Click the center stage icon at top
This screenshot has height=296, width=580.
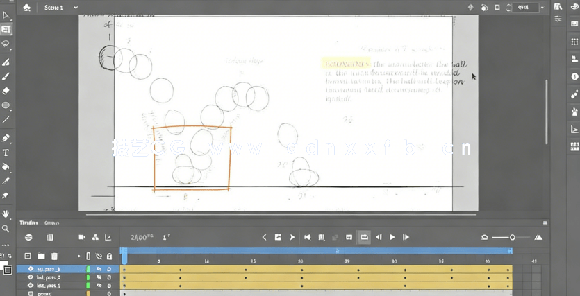click(x=471, y=8)
